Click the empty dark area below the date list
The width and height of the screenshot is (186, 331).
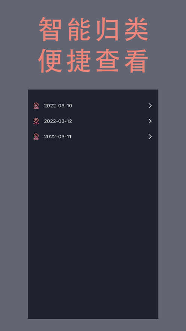[x=93, y=232]
